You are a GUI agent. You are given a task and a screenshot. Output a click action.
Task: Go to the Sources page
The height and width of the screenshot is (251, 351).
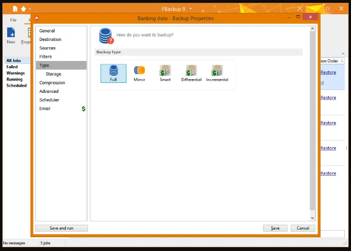coord(47,48)
